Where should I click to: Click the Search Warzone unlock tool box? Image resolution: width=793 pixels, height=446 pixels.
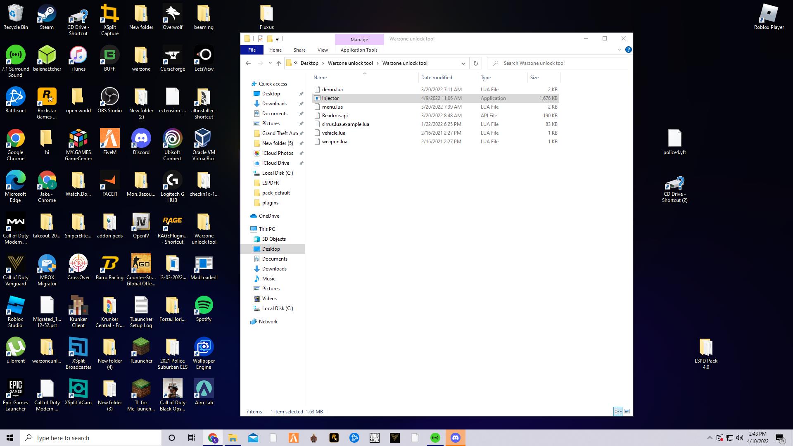click(x=558, y=63)
